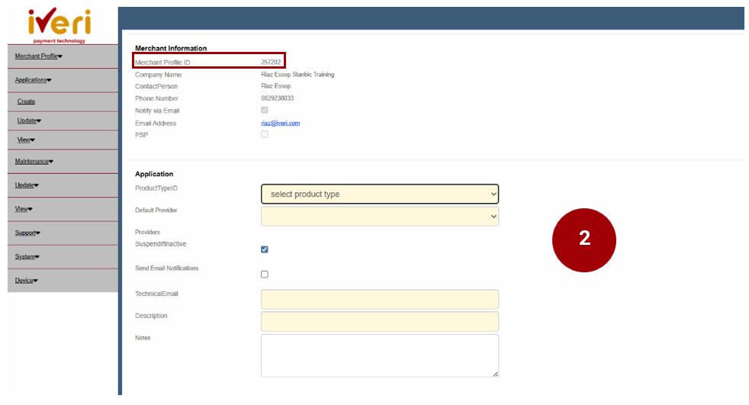The height and width of the screenshot is (405, 749).
Task: Open the Update menu directly below Maintenance
Action: tap(27, 185)
